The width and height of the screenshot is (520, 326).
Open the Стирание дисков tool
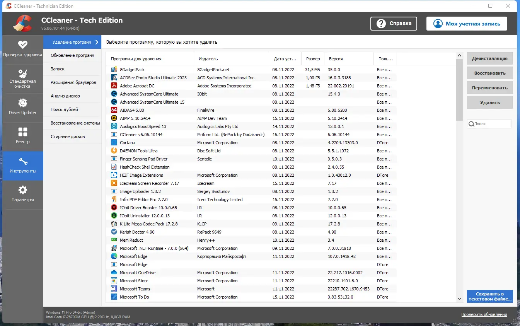click(72, 136)
